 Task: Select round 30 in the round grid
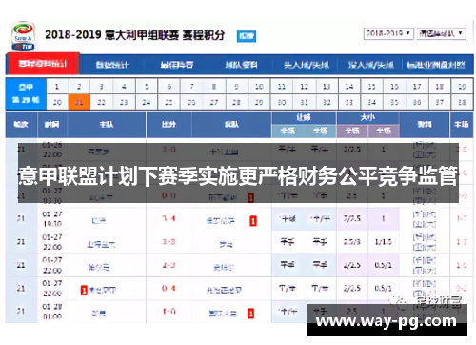tap(282, 102)
